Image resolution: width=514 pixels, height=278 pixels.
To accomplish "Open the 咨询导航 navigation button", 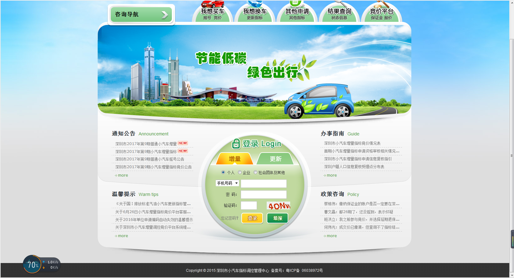I will tap(141, 14).
